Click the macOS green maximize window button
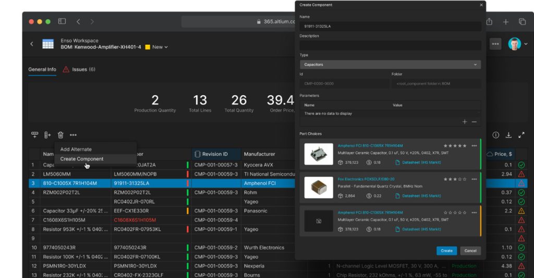The image size is (534, 278). click(48, 22)
